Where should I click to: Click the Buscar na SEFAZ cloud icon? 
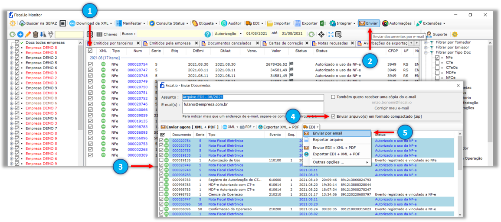[22, 23]
